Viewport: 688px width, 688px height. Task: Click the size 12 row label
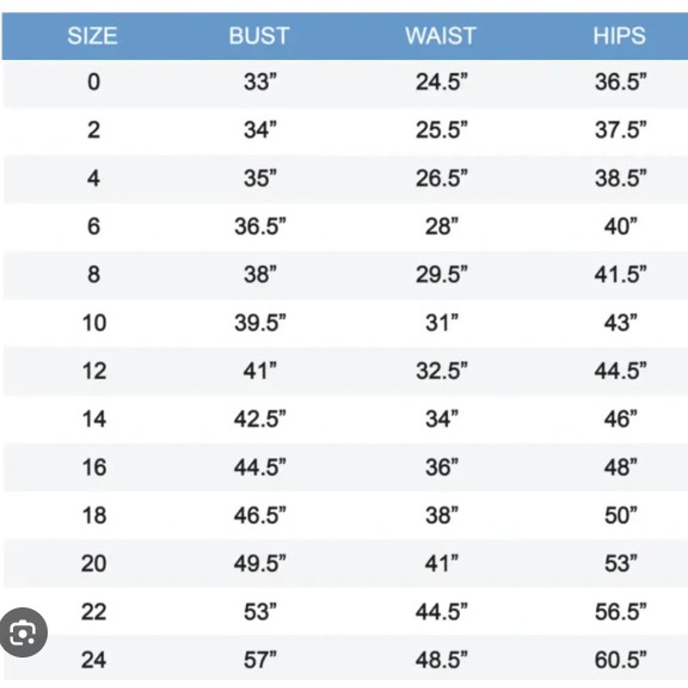click(94, 371)
